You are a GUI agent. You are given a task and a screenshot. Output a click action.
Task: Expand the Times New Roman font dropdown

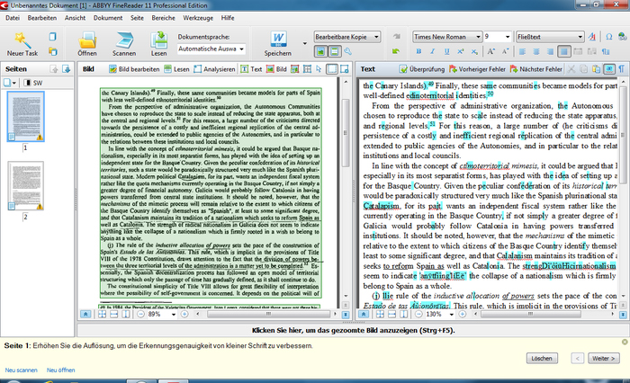[477, 37]
